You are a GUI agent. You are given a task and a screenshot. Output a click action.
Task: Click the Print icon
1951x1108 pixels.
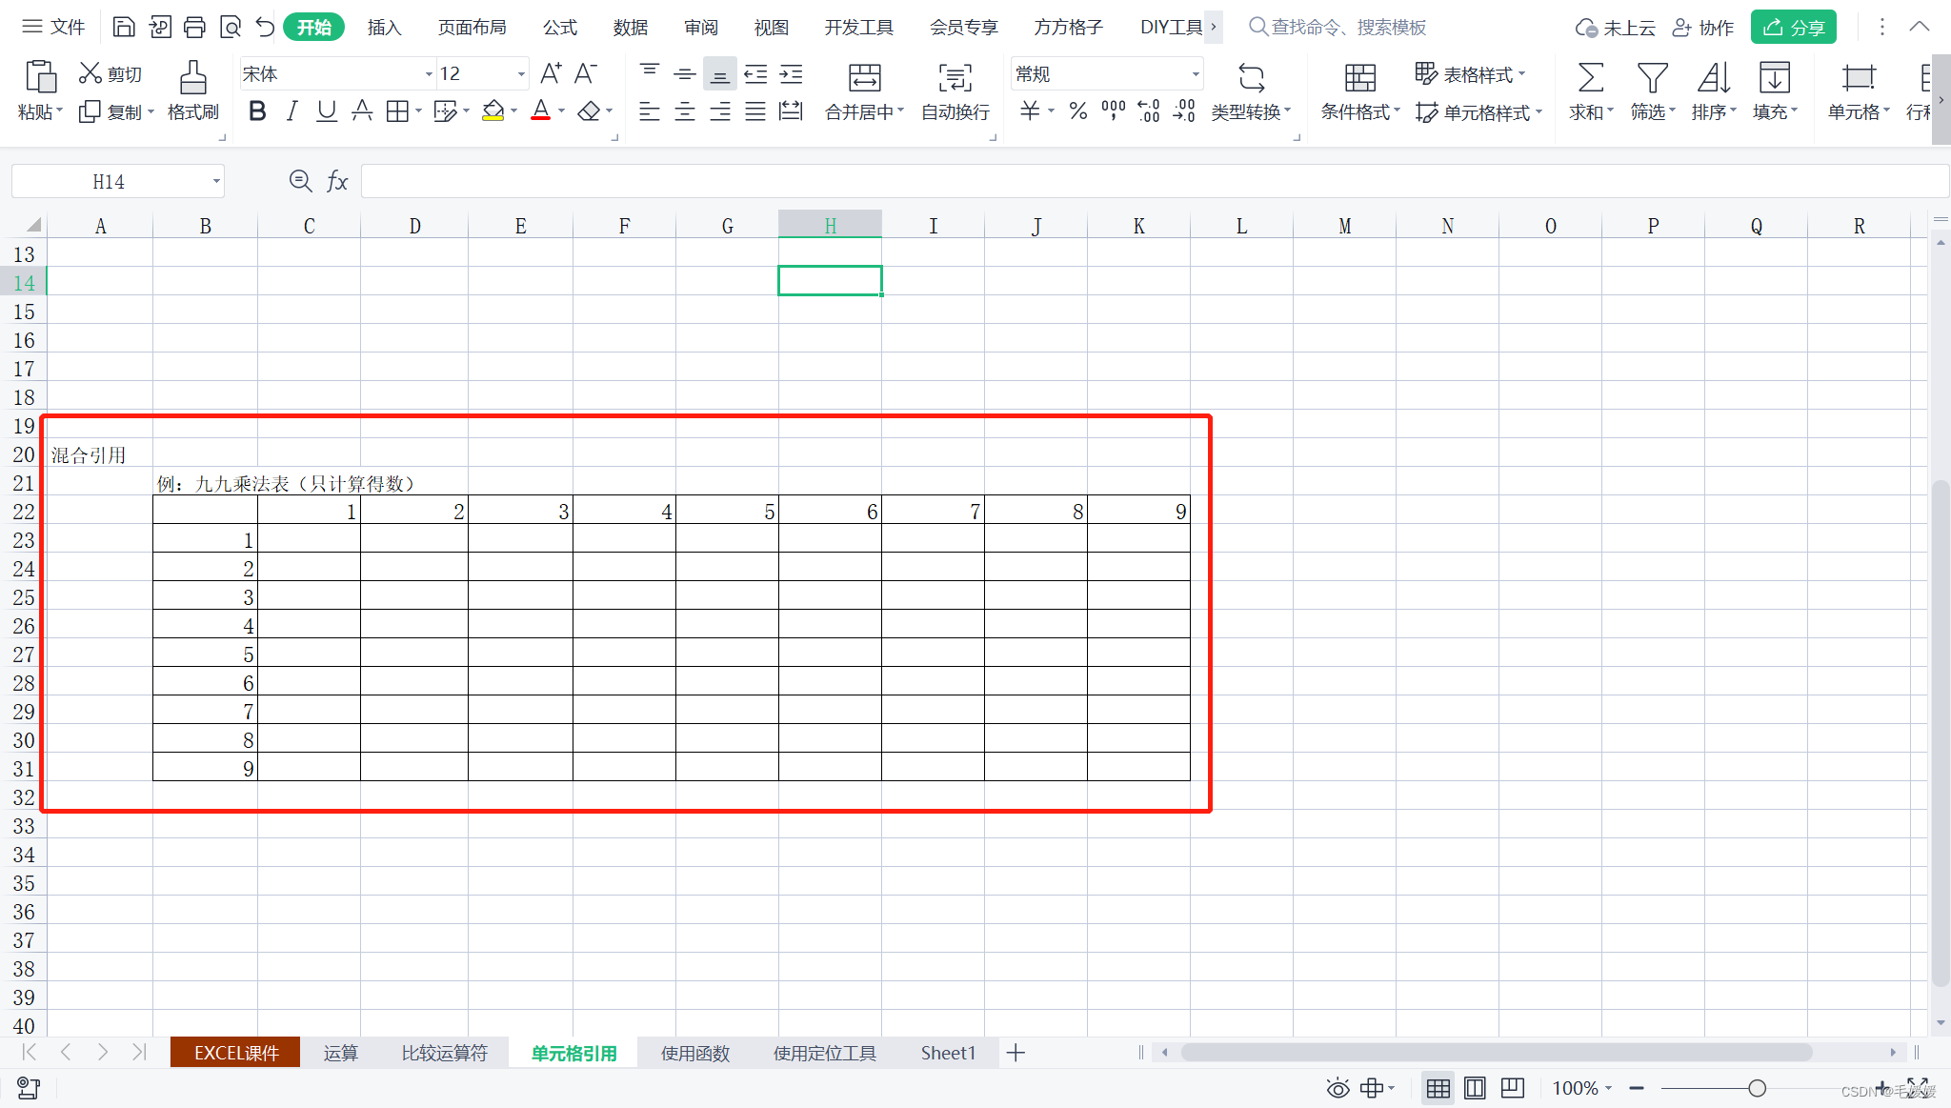coord(194,27)
